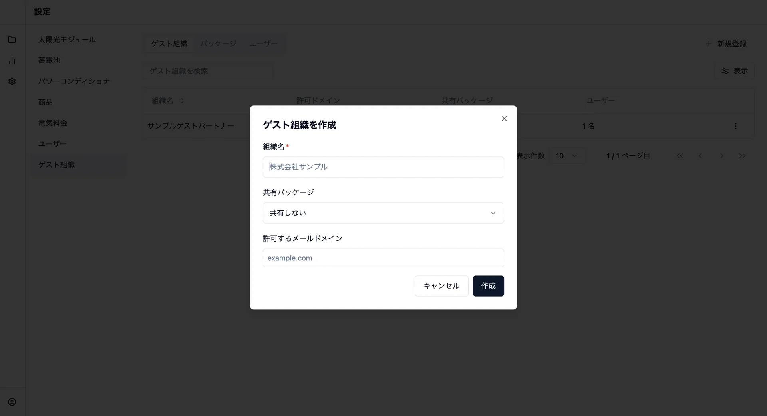Click the 共有パッケージ column header

pos(467,101)
